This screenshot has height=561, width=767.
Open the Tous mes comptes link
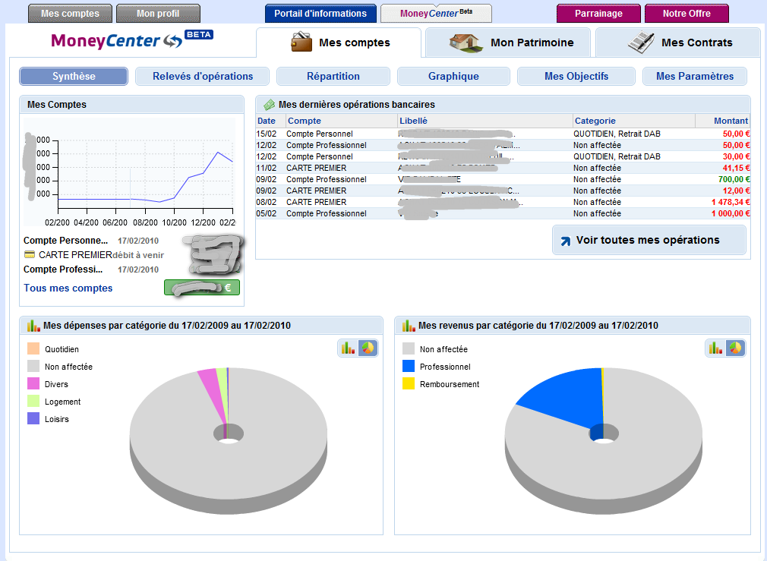68,288
